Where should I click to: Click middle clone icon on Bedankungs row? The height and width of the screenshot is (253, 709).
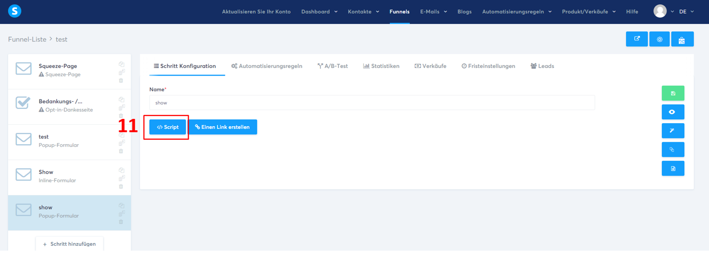point(122,107)
